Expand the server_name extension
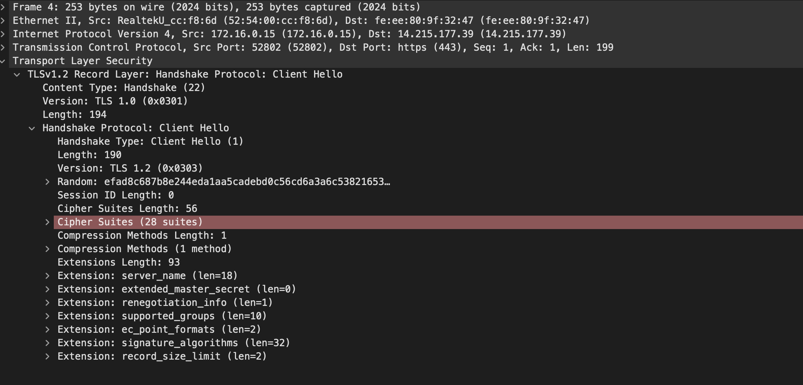Image resolution: width=803 pixels, height=385 pixels. pyautogui.click(x=47, y=276)
